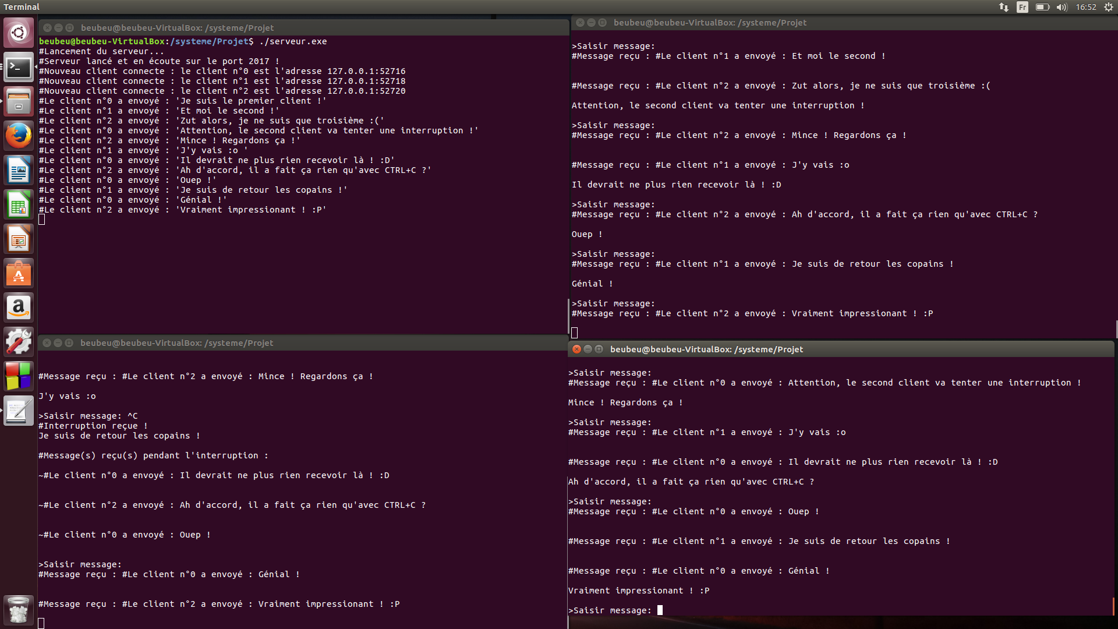Open Ubuntu Software Center icon
This screenshot has width=1118, height=629.
tap(19, 274)
